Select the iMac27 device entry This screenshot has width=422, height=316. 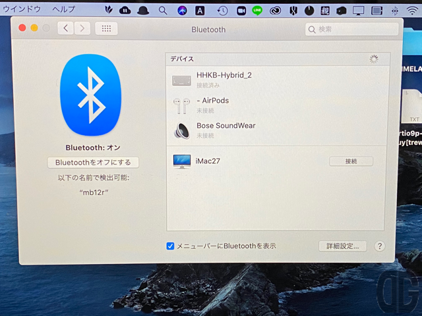278,161
